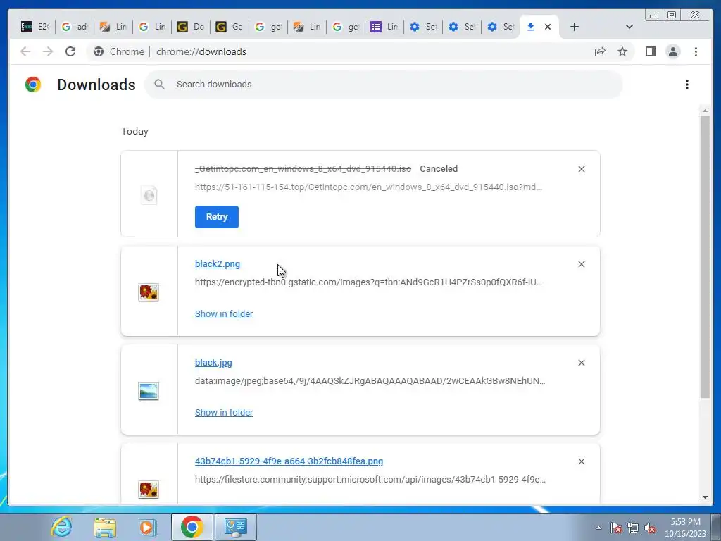Click the 'Canceled' status label
This screenshot has height=541, width=721.
coord(439,169)
